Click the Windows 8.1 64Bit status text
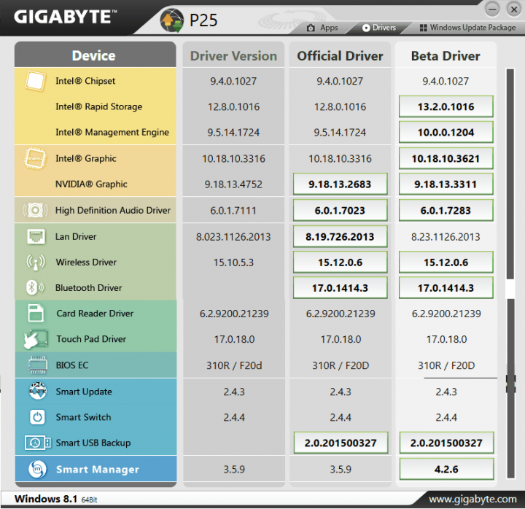 (55, 499)
